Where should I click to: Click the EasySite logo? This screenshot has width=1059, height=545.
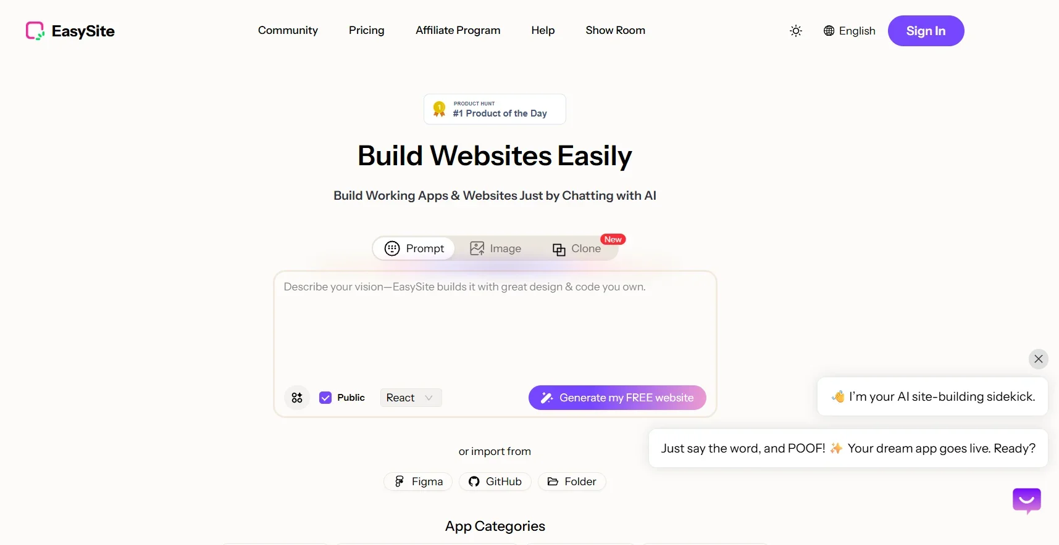coord(70,31)
